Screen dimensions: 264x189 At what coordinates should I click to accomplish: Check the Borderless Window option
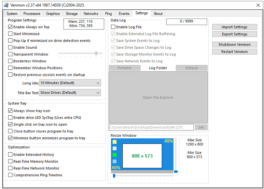(10, 61)
